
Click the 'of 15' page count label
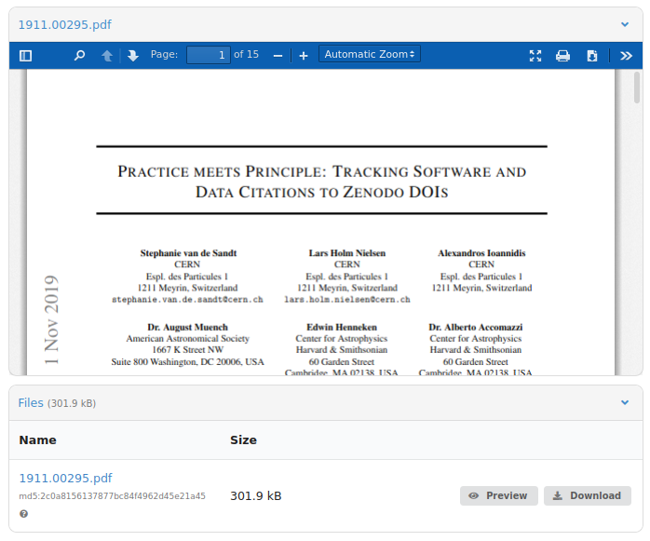pos(246,54)
